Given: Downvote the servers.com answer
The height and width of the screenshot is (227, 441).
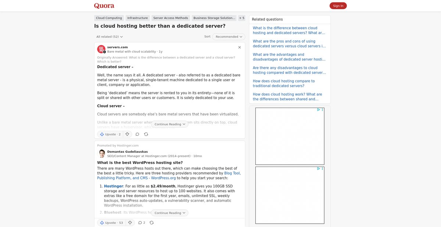Looking at the screenshot, I should tap(127, 134).
